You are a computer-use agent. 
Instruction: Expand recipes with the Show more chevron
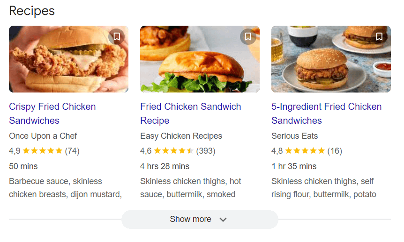[x=223, y=220]
